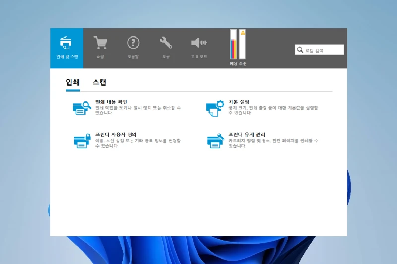
Task: Click the 기본 설정 printer gear icon
Action: (x=215, y=108)
